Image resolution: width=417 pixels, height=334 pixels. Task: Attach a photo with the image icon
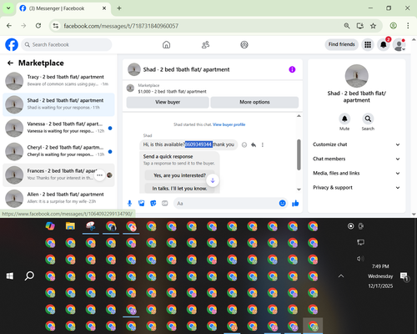click(142, 204)
